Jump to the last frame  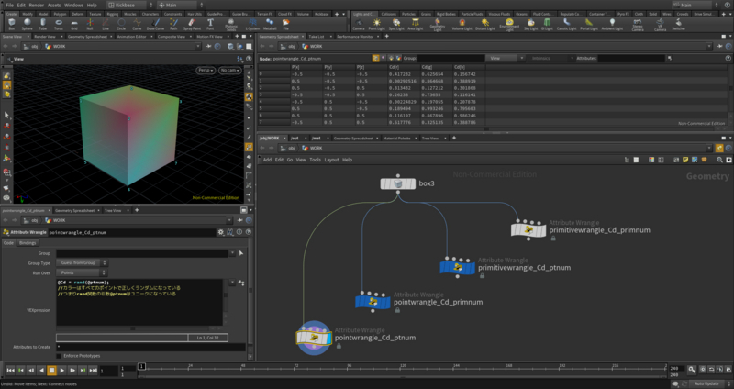[94, 371]
